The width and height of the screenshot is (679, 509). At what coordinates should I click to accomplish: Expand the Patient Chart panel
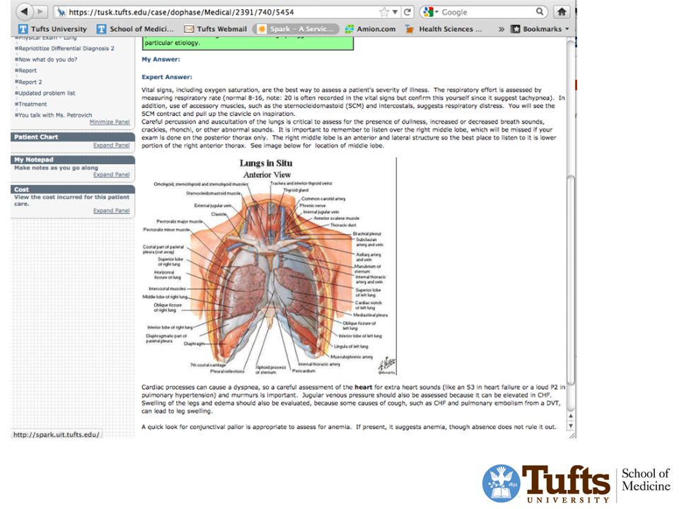click(x=111, y=146)
